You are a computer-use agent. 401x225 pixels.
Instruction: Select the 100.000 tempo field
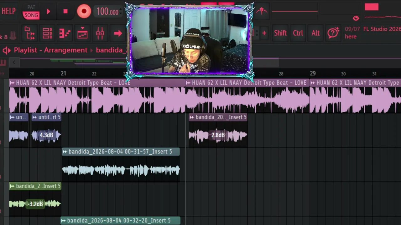(x=107, y=12)
